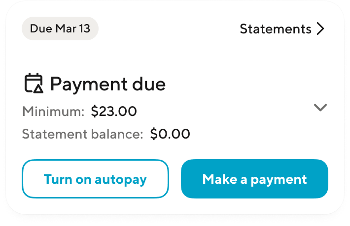Screen dimensions: 350x226
Task: Click the Statement balance label
Action: tap(83, 134)
